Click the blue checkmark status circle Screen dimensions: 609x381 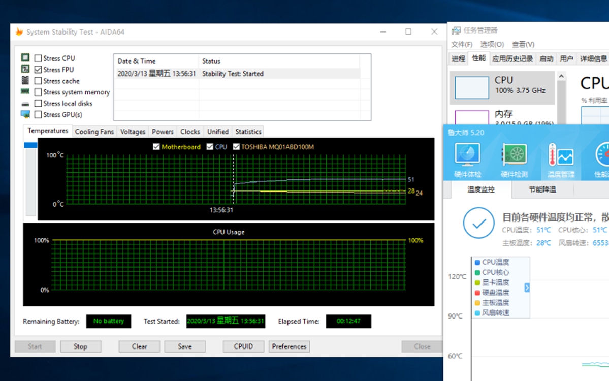click(478, 222)
